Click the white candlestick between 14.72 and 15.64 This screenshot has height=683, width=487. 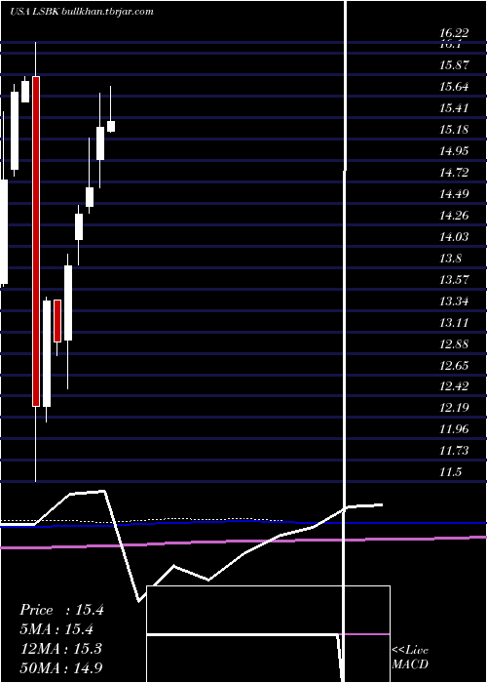[15, 131]
